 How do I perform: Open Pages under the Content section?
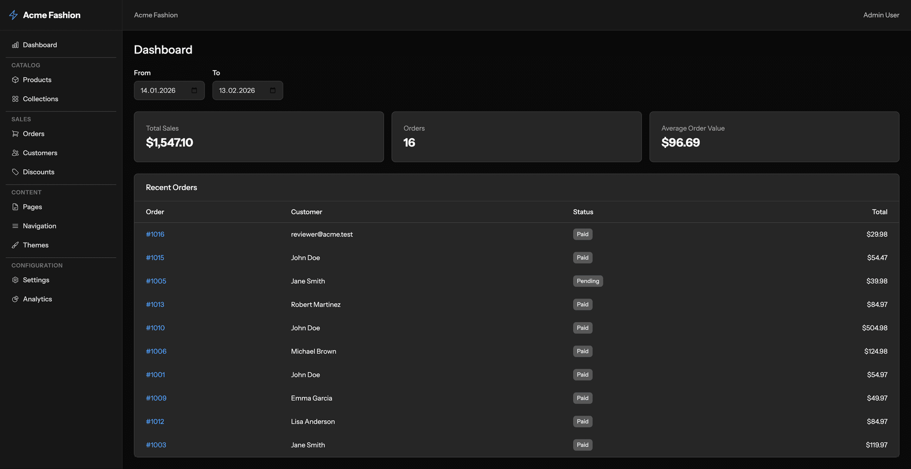pyautogui.click(x=32, y=207)
